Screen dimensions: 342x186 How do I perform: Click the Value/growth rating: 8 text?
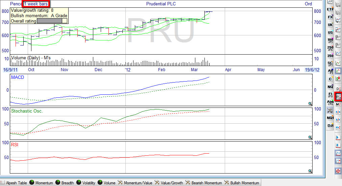32,10
